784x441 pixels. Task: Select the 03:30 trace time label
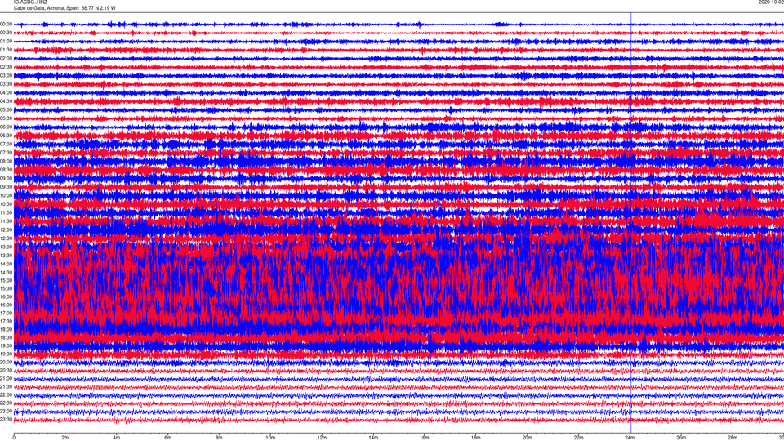tap(6, 84)
